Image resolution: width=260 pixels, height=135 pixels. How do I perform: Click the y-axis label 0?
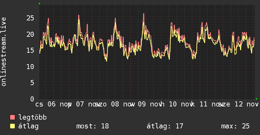point(32,99)
